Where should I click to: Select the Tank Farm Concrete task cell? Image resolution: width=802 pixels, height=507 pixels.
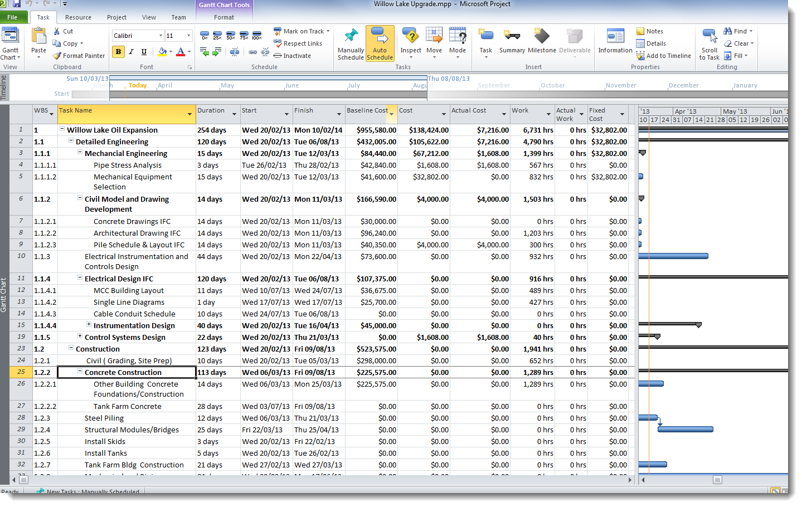127,407
